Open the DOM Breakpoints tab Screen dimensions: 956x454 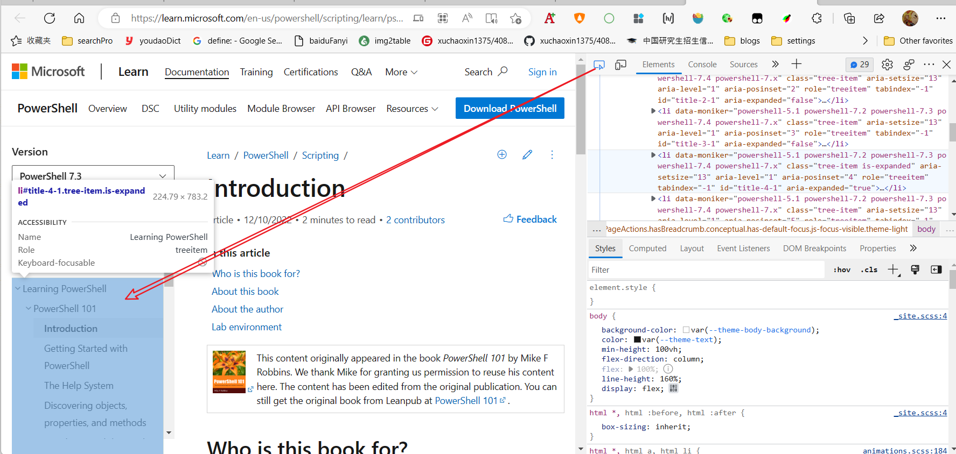pos(815,249)
